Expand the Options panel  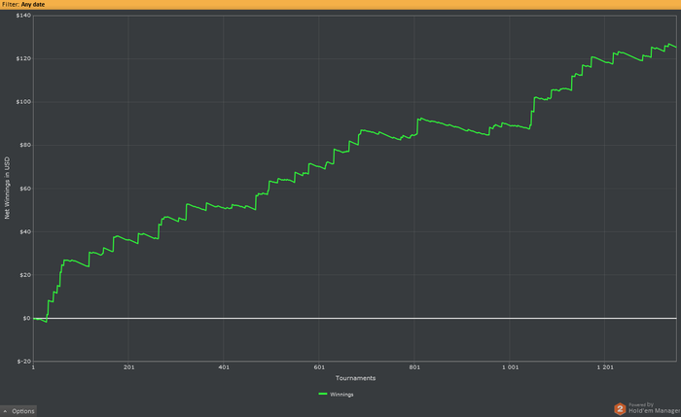pos(18,411)
